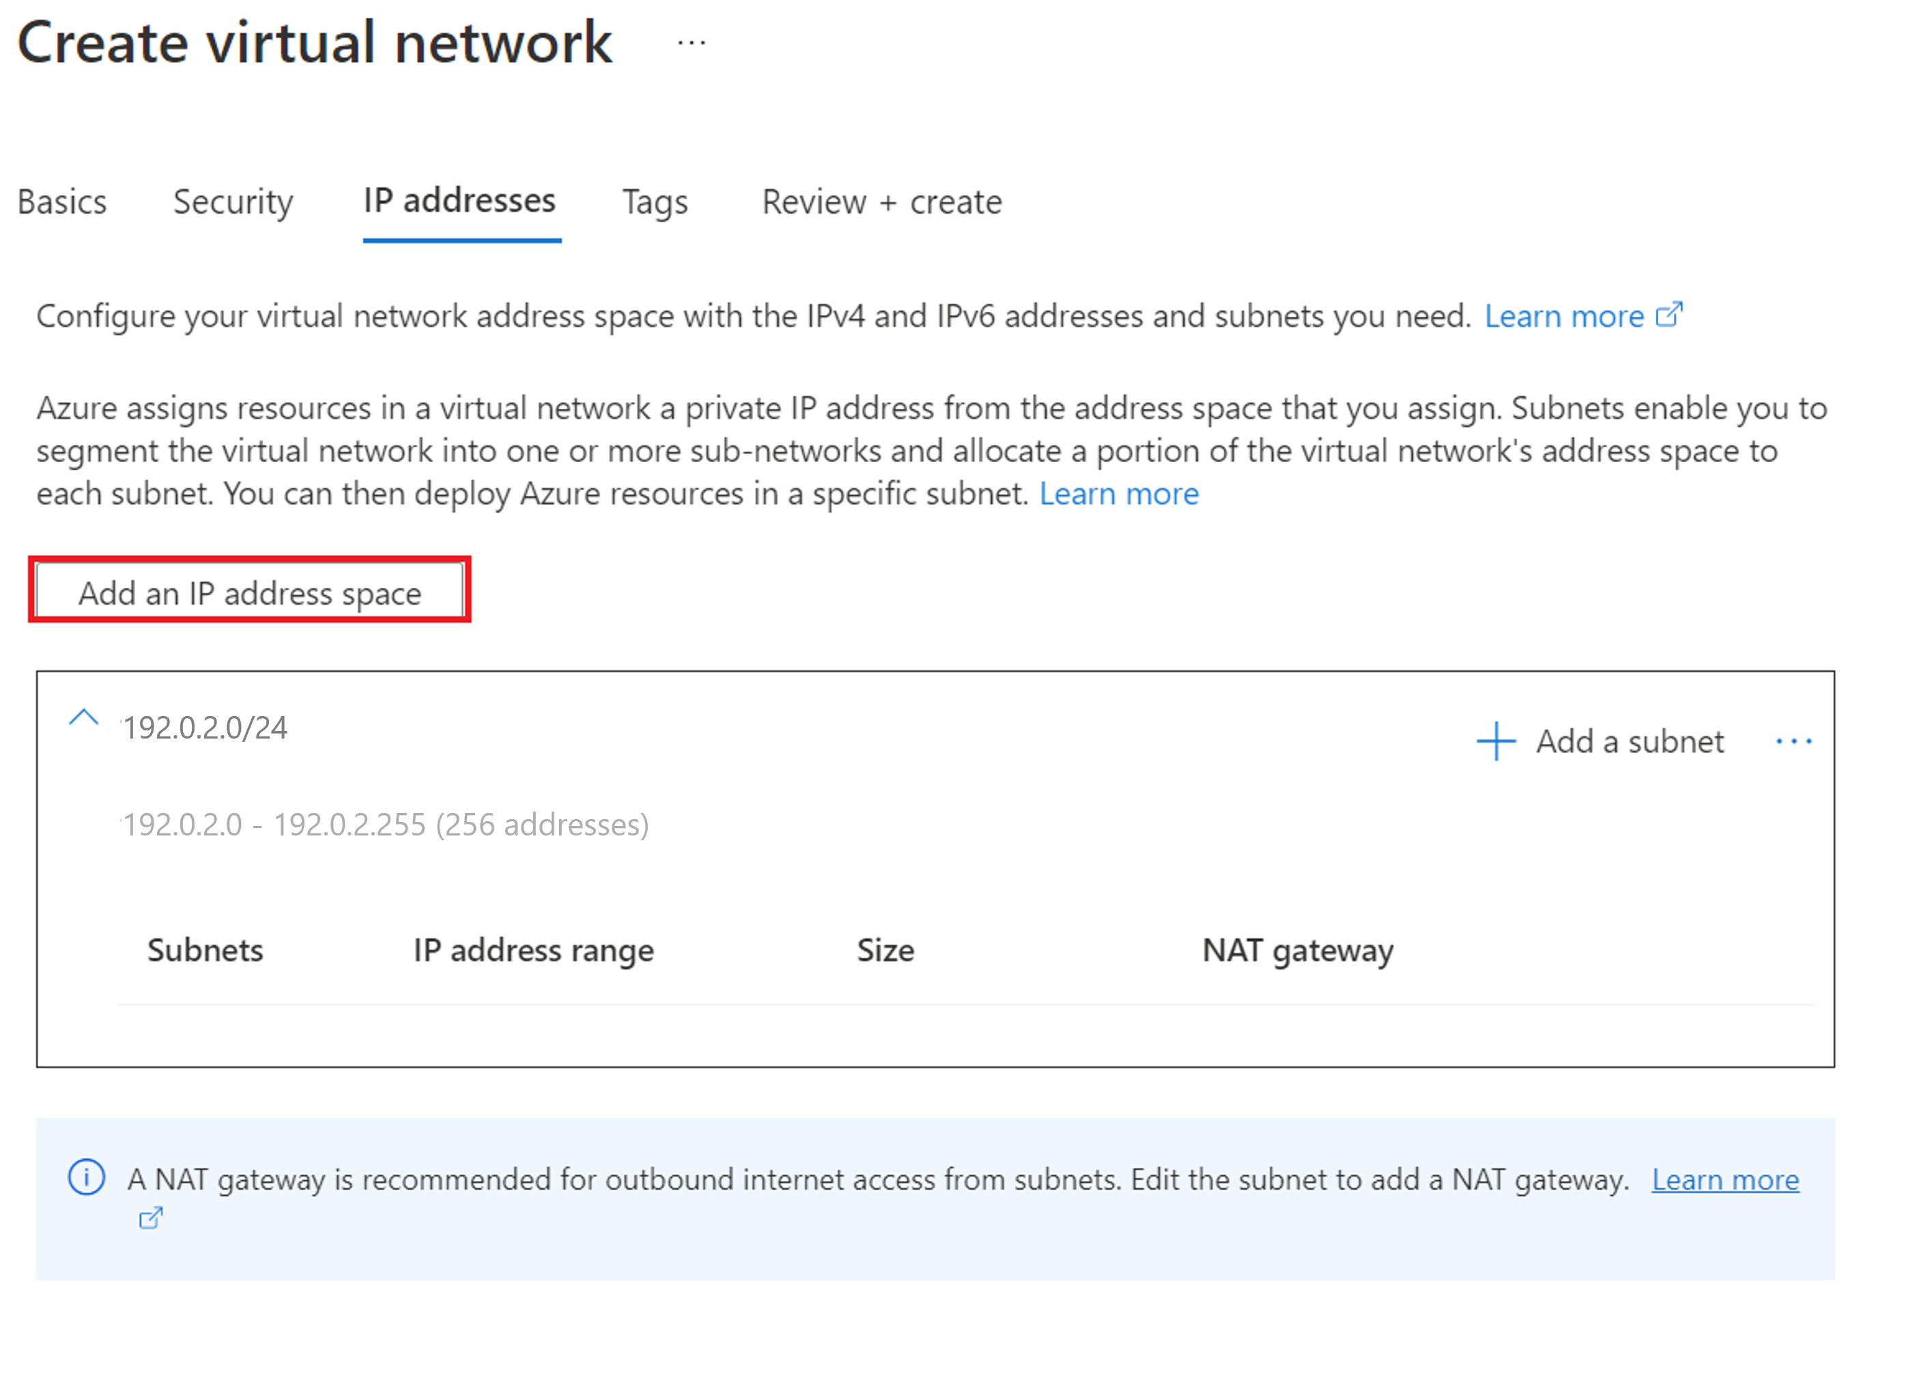
Task: Toggle visibility of address space 192.0.2.0/24
Action: 85,724
